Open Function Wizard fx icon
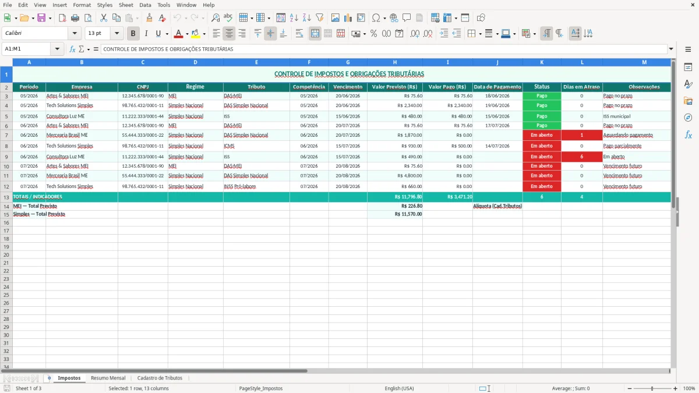This screenshot has height=393, width=699. (72, 49)
